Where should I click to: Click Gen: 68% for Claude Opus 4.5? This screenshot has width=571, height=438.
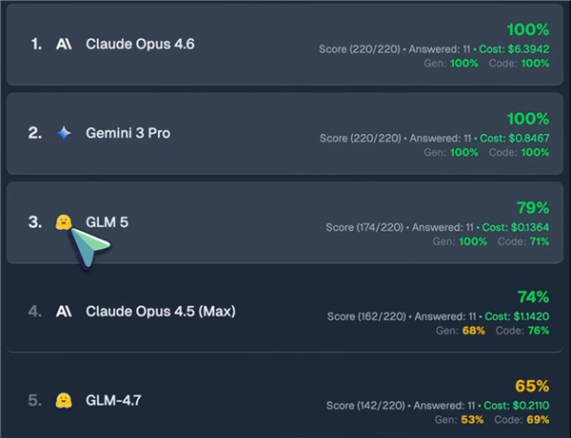point(461,331)
